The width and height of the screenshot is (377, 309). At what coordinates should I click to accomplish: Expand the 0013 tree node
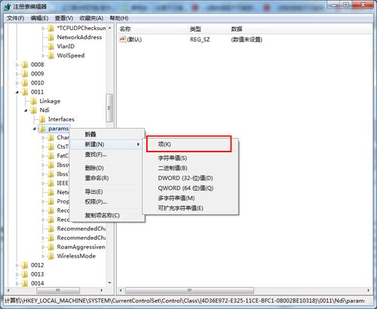click(17, 274)
